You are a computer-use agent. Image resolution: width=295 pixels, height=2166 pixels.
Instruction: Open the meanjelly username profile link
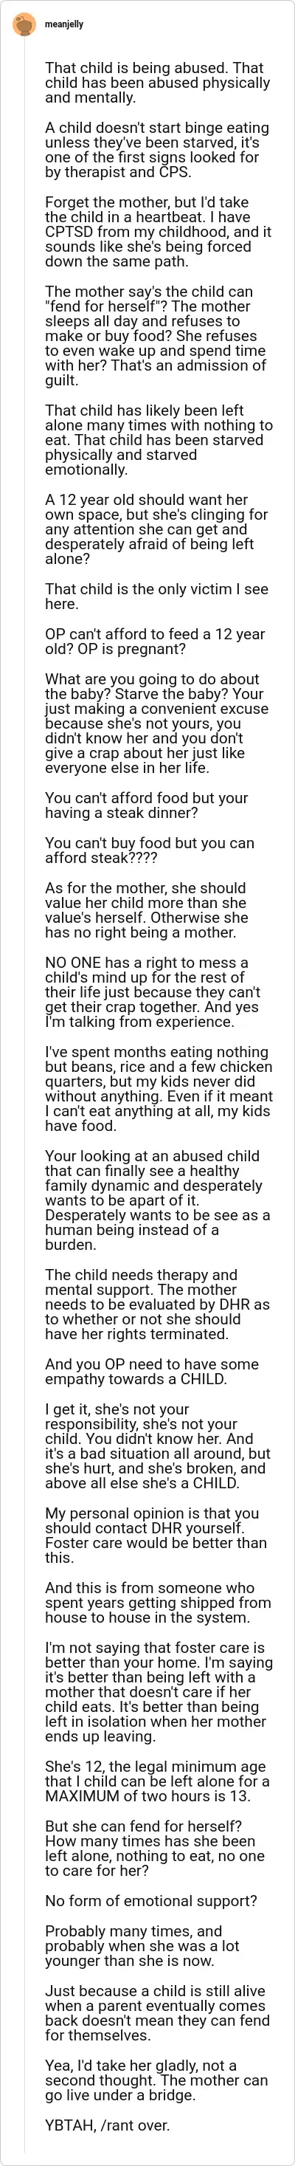tap(64, 24)
